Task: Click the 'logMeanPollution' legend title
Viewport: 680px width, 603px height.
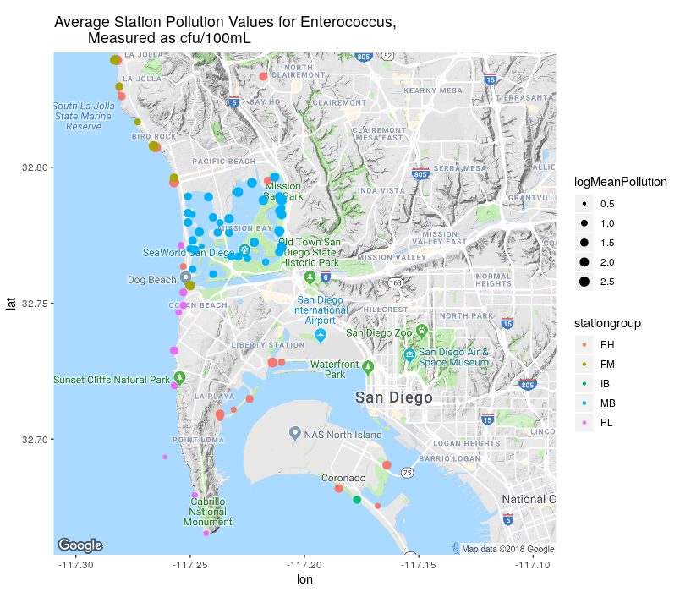Action: [620, 182]
